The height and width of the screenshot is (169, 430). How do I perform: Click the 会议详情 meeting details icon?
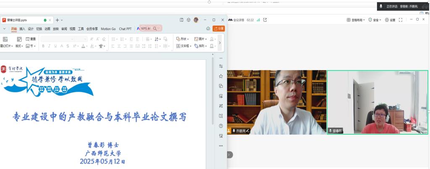[236, 20]
